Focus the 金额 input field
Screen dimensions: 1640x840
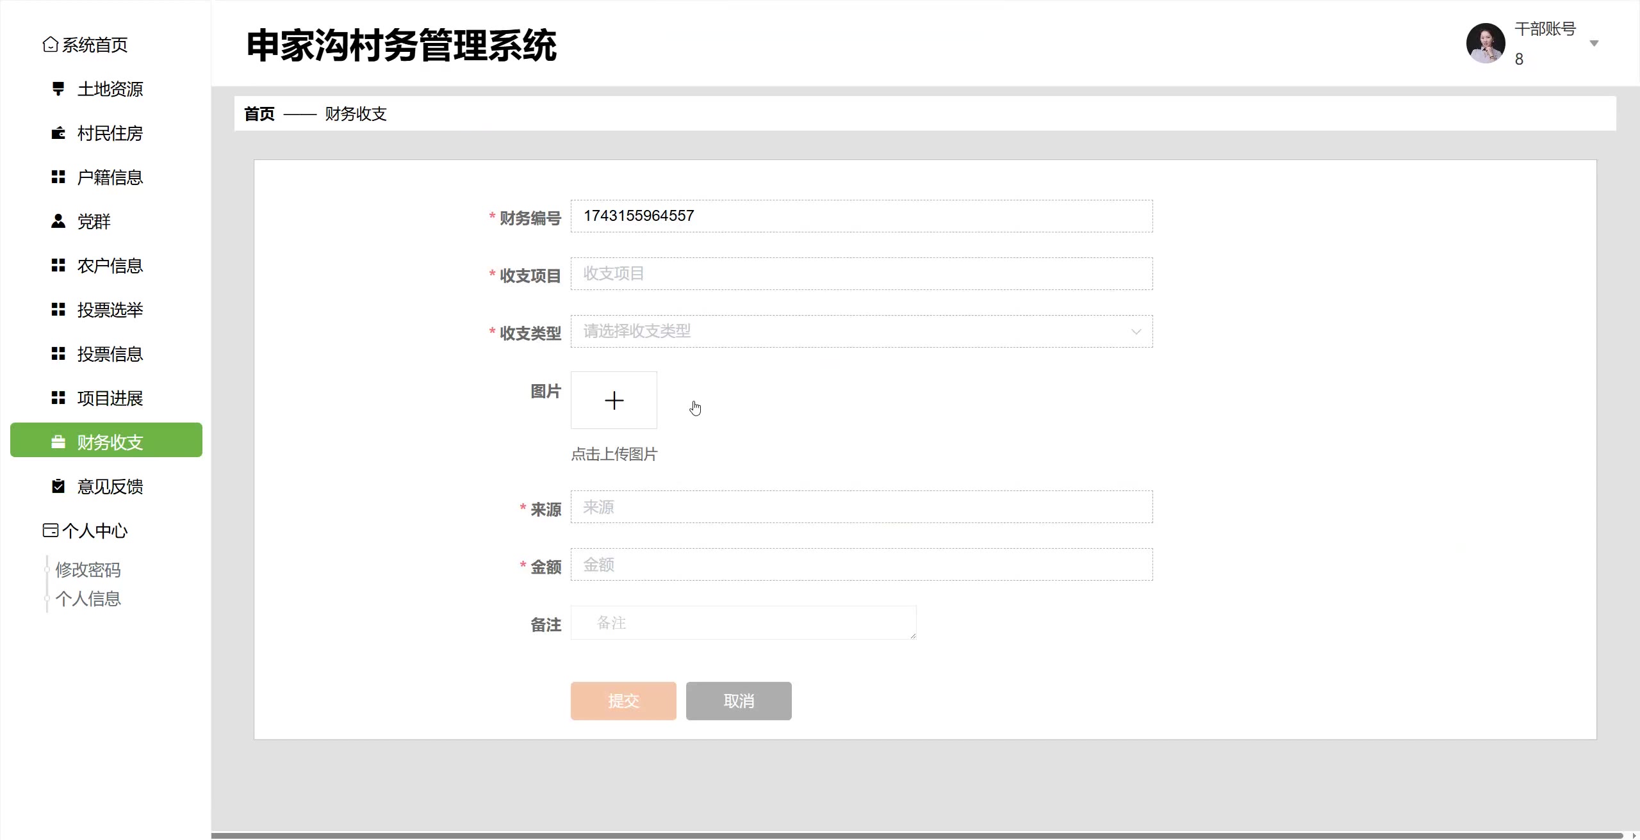[861, 565]
